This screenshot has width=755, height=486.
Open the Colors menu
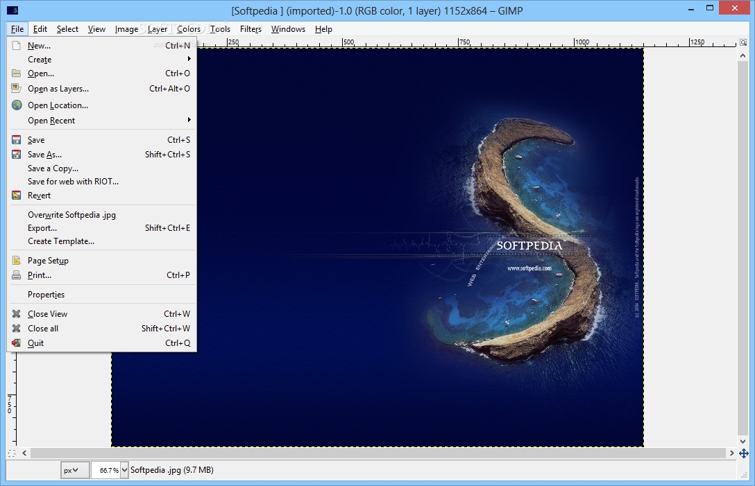coord(188,29)
